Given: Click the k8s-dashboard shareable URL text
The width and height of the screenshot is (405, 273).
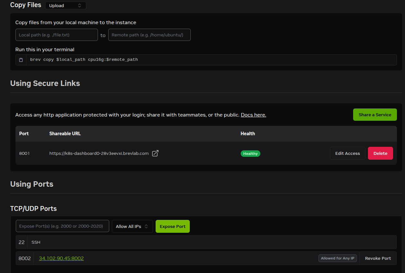Looking at the screenshot, I should [99, 154].
